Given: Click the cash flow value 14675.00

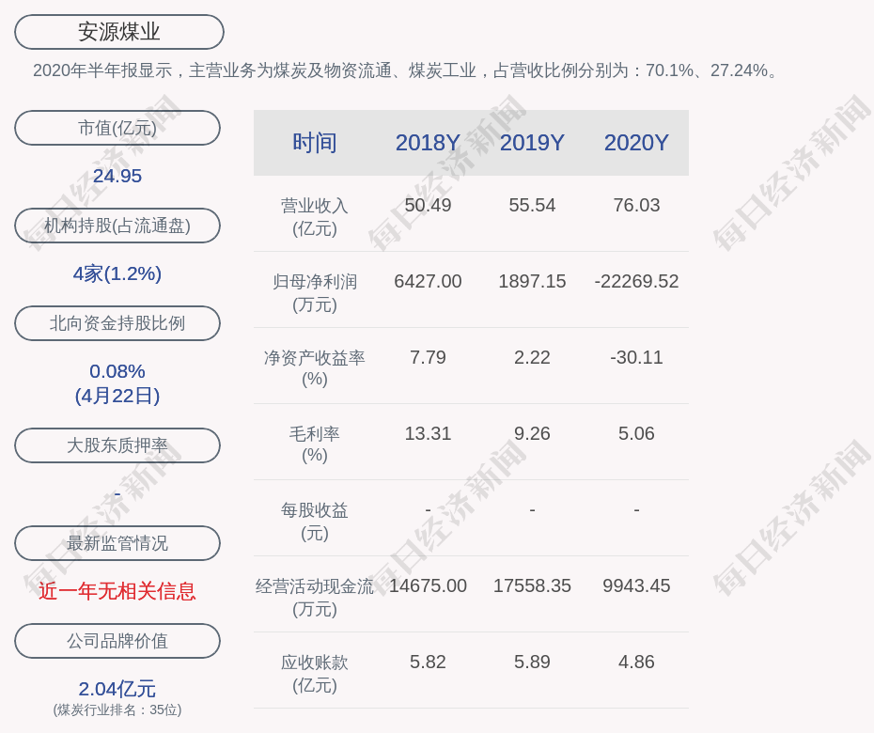Looking at the screenshot, I should click(428, 585).
